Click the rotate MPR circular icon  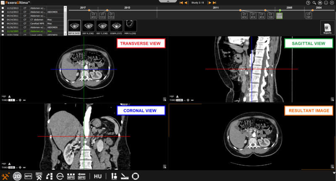click(61, 176)
